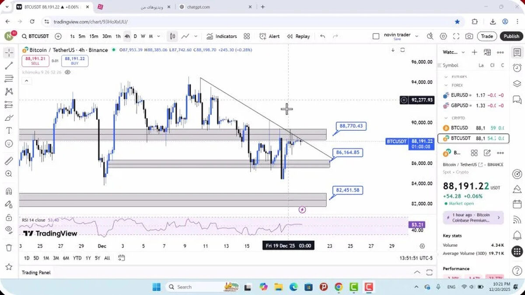Remove objects with trash icon
The image size is (525, 295).
click(9, 248)
